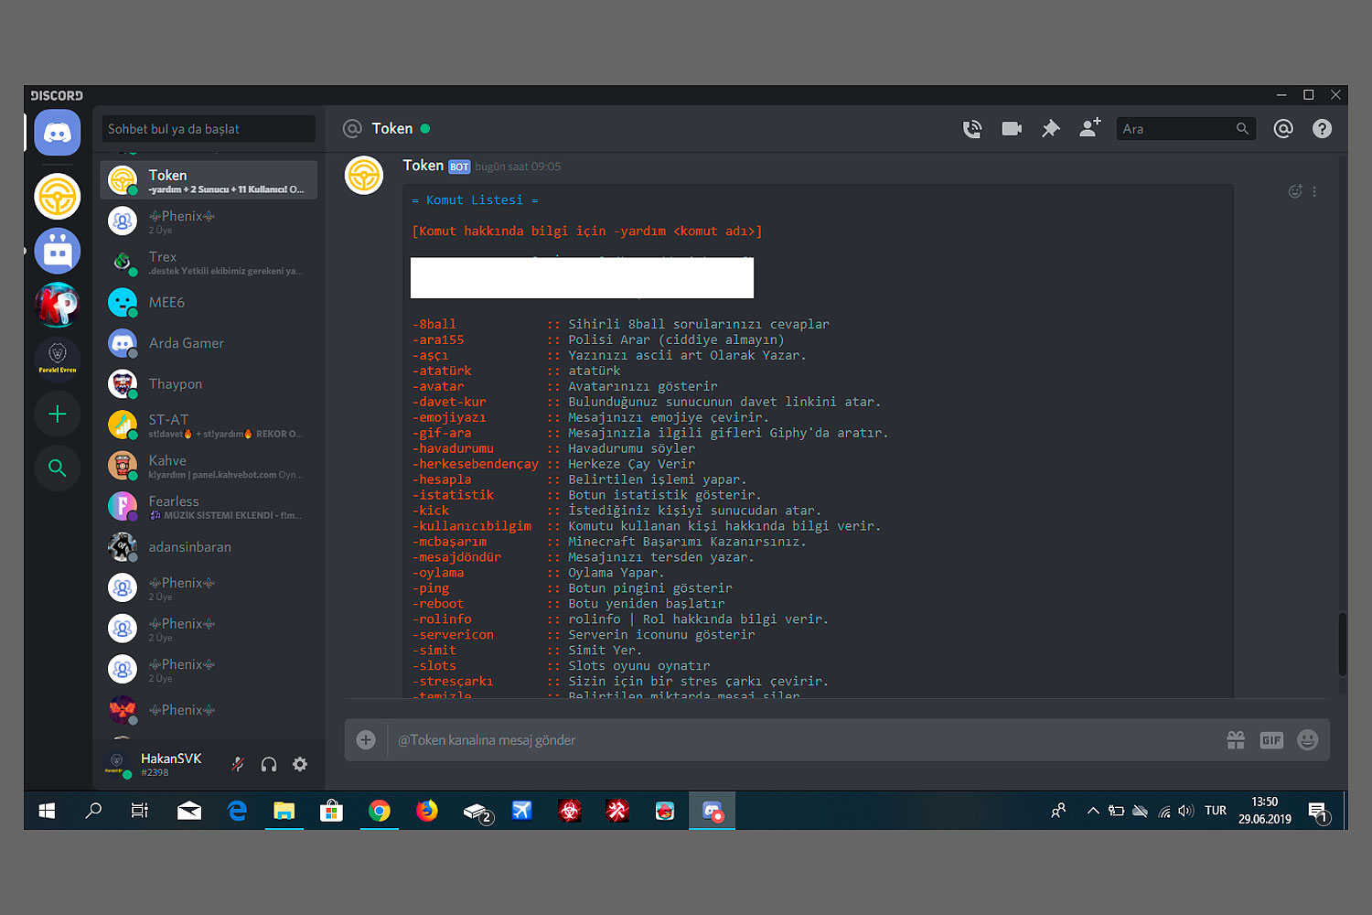Open Windows taskbar search
The image size is (1372, 915).
pos(93,811)
